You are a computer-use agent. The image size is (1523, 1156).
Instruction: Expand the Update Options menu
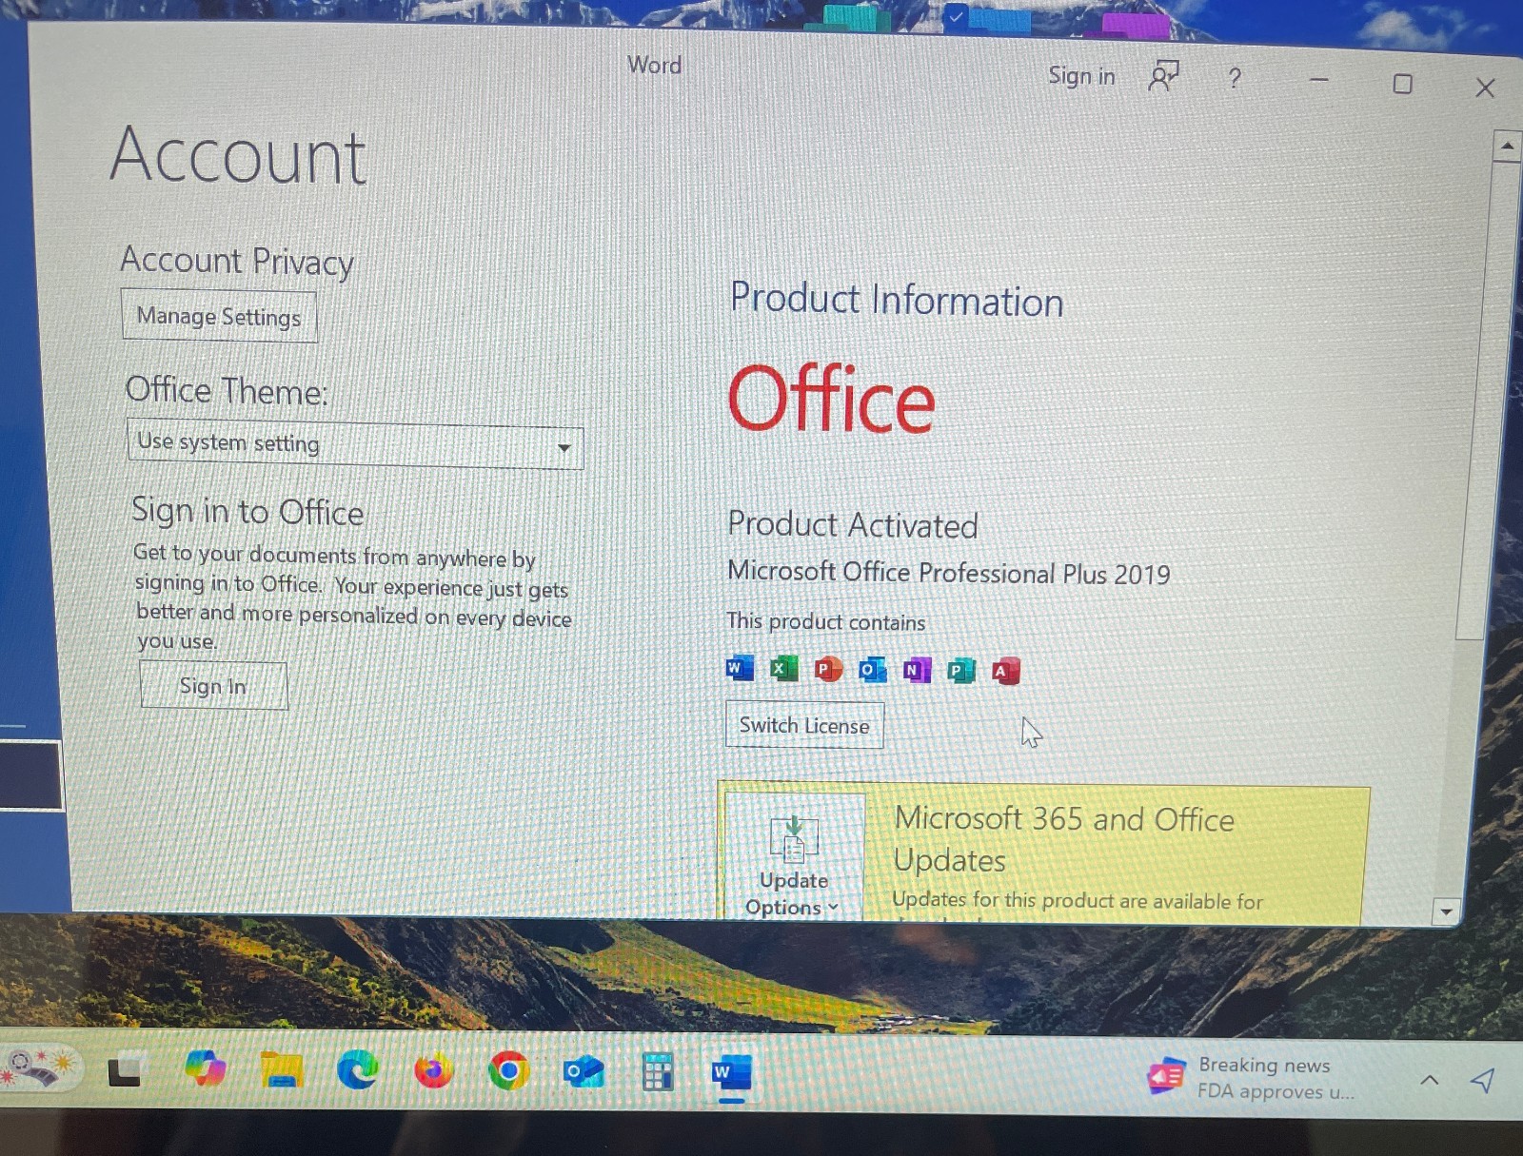793,859
